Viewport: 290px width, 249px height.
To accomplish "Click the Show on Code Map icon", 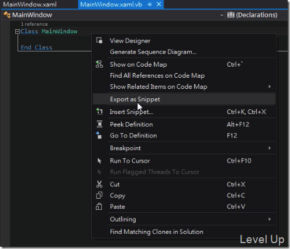I will (x=99, y=64).
